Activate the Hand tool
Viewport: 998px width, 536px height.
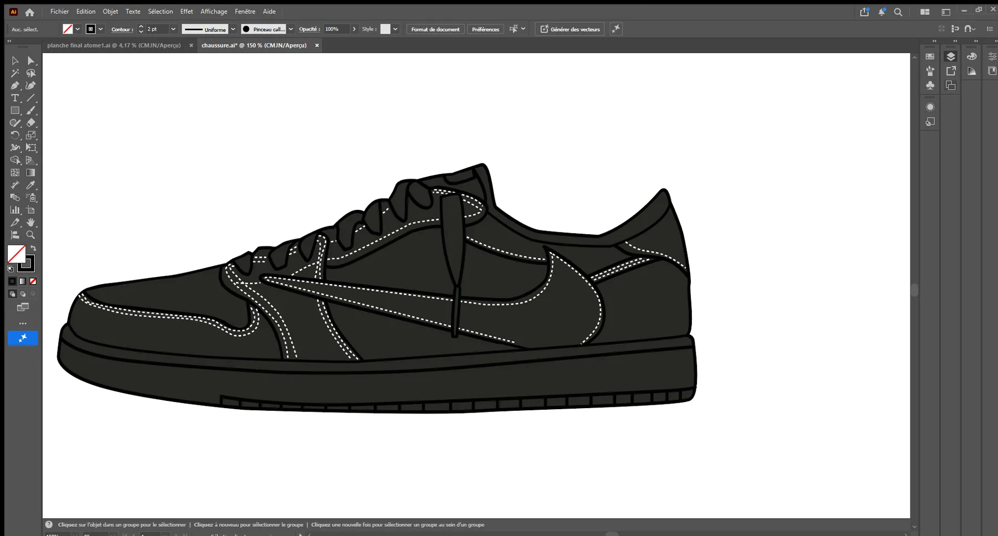[31, 223]
